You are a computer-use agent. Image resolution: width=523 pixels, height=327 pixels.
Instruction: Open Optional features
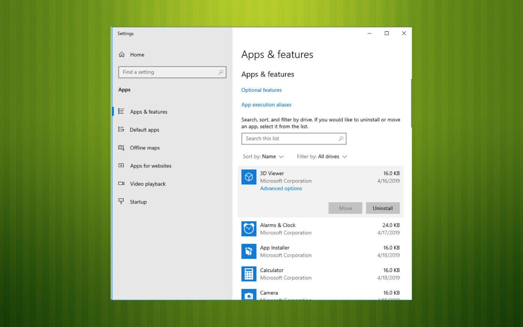click(x=261, y=90)
